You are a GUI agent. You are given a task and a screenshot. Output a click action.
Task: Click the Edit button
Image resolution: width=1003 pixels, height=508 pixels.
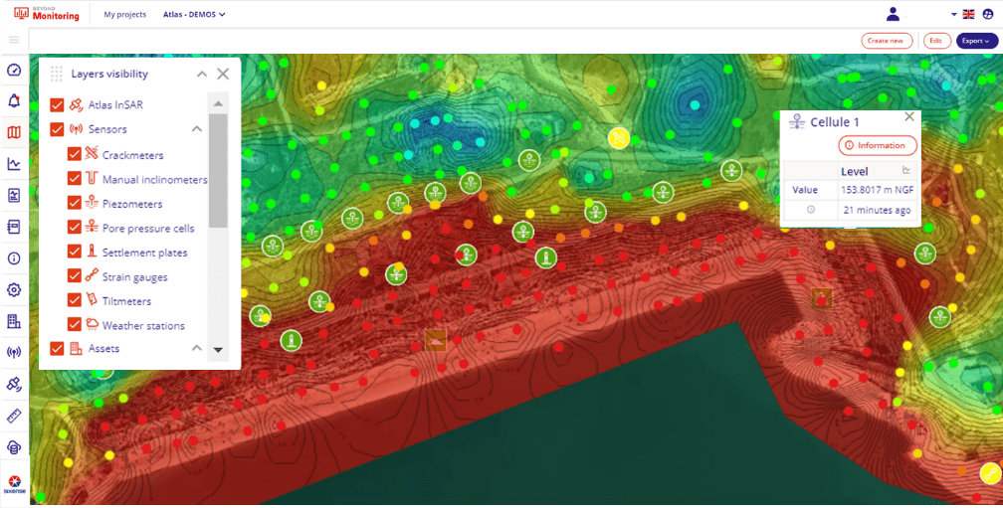(x=935, y=40)
